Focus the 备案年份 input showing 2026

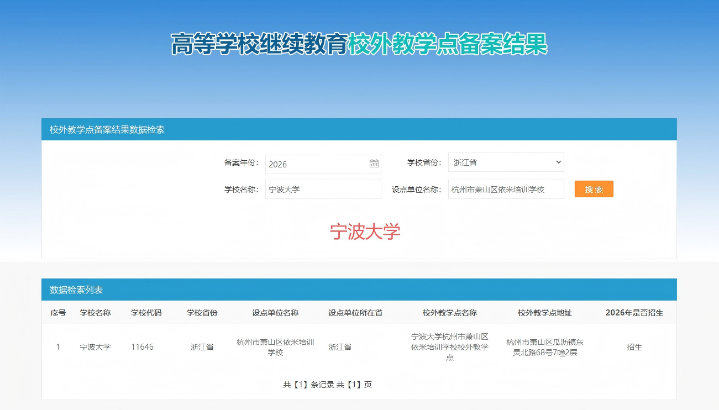pyautogui.click(x=323, y=164)
